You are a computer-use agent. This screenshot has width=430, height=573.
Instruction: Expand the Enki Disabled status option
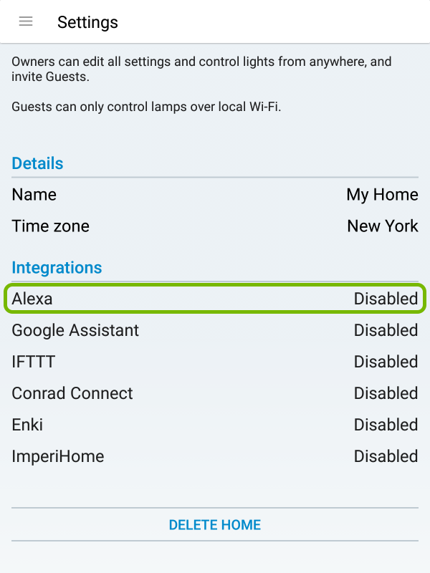pos(386,425)
